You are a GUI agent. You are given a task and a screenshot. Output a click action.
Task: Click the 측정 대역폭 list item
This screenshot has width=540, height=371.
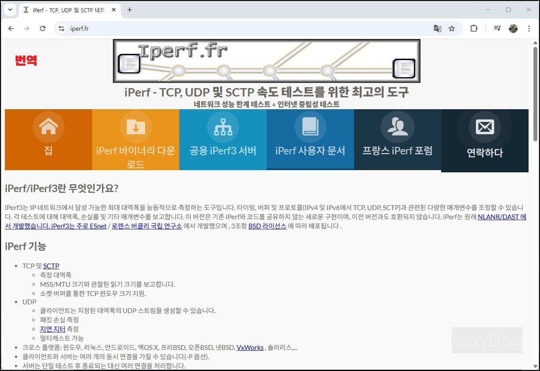(x=56, y=275)
